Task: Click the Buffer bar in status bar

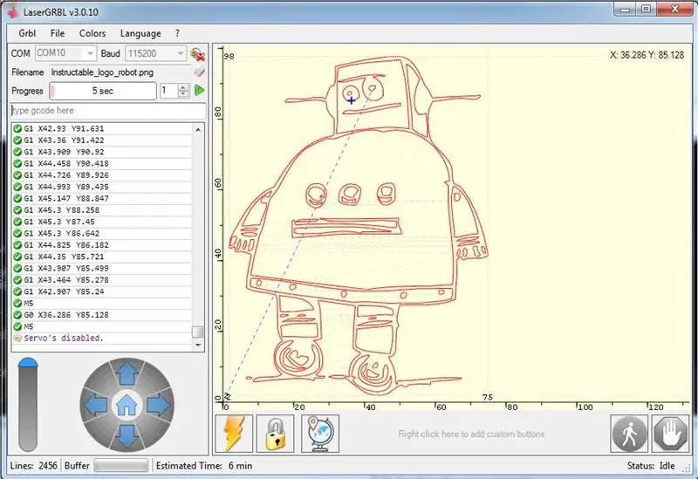Action: point(121,466)
